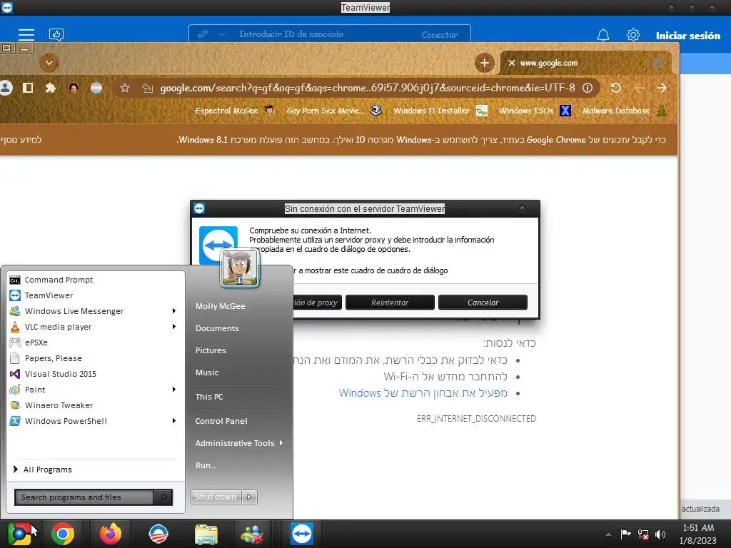View site information icon in address bar
Image resolution: width=731 pixels, height=548 pixels.
point(588,88)
